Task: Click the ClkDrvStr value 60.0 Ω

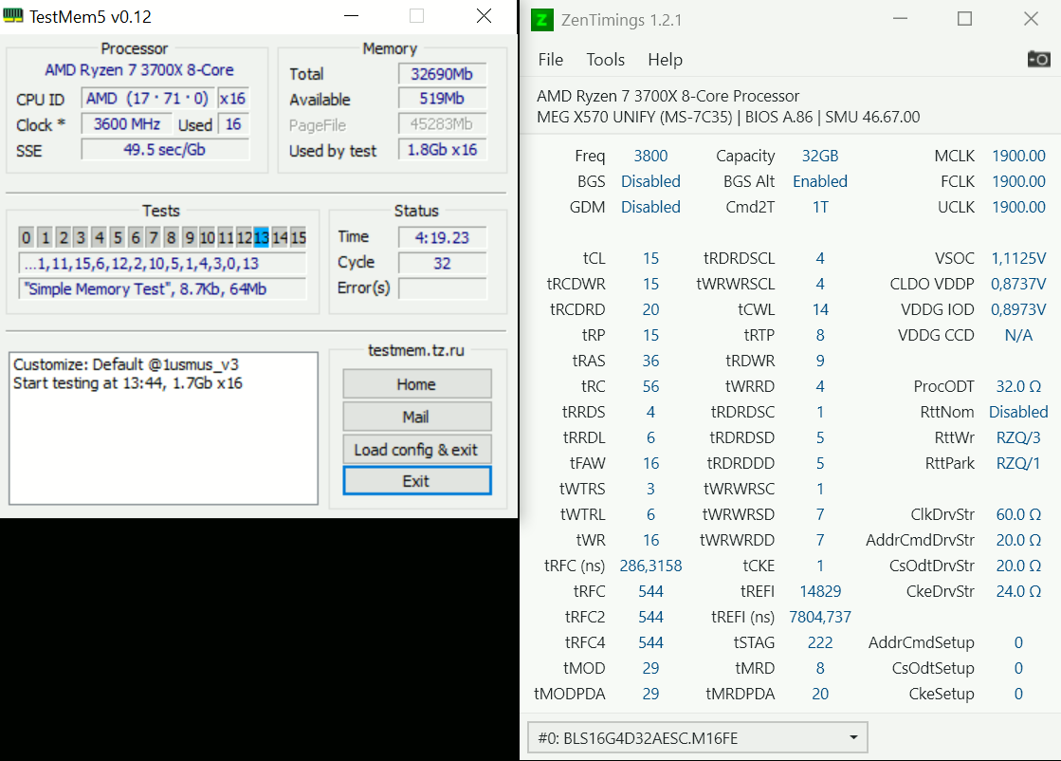Action: [1018, 514]
